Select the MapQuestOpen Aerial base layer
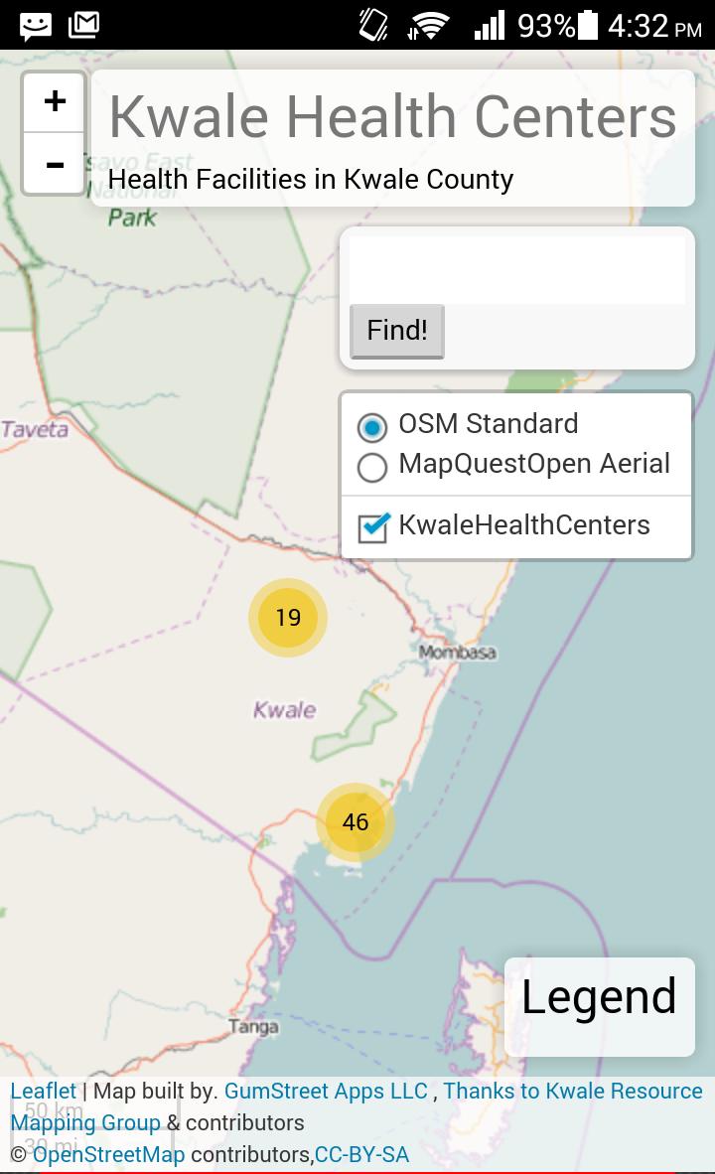715x1174 pixels. pyautogui.click(x=372, y=467)
